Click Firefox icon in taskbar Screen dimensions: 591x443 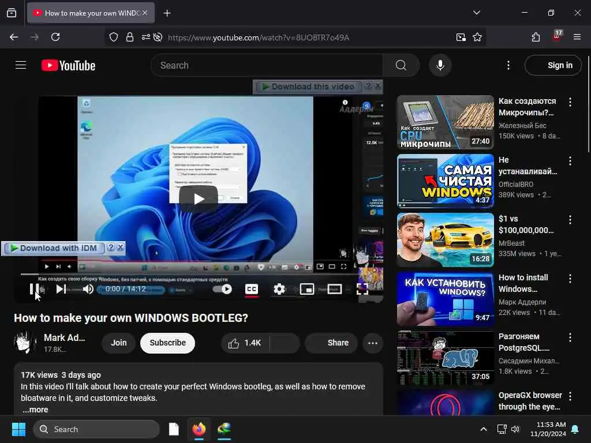(199, 429)
